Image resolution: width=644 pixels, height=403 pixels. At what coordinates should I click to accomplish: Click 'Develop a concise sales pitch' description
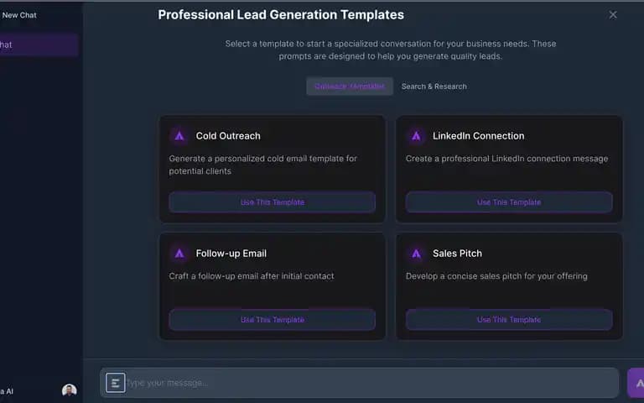pyautogui.click(x=496, y=276)
